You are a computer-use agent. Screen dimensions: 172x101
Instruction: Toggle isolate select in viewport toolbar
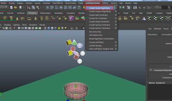pyautogui.click(x=71, y=28)
